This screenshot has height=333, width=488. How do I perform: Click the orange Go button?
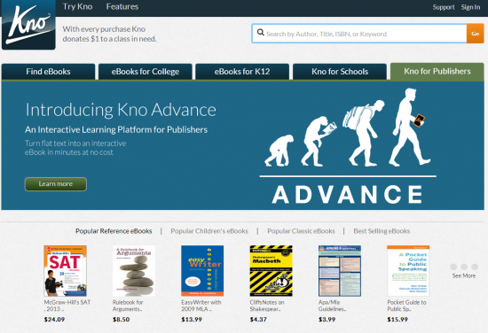coord(475,34)
